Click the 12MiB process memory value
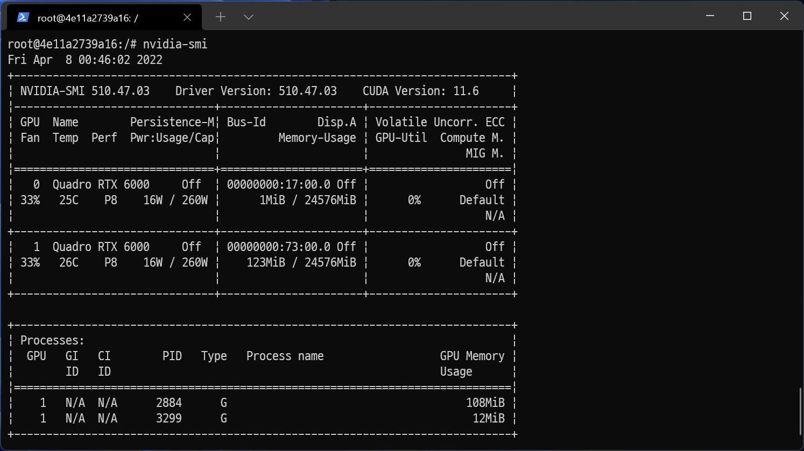The image size is (804, 451). tap(489, 418)
